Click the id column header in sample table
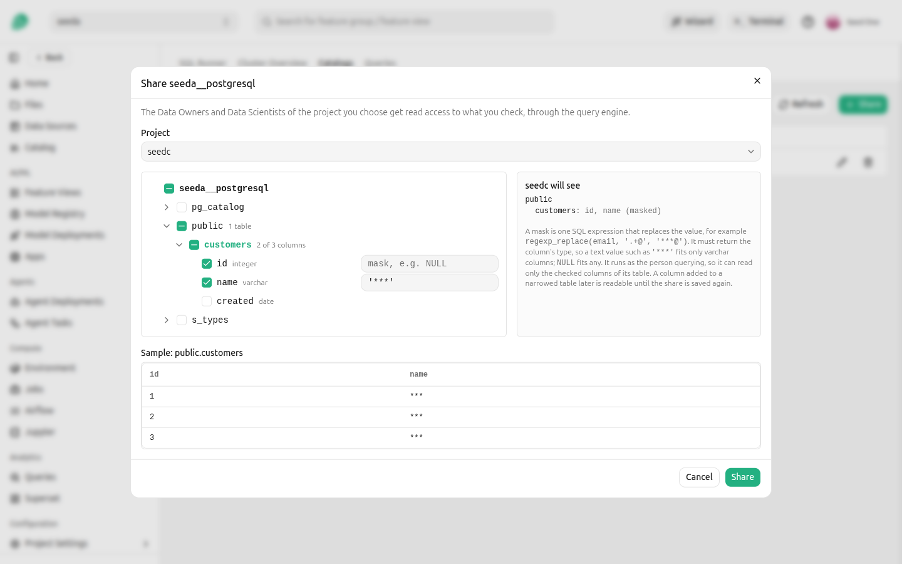Viewport: 902px width, 564px height. pyautogui.click(x=154, y=375)
